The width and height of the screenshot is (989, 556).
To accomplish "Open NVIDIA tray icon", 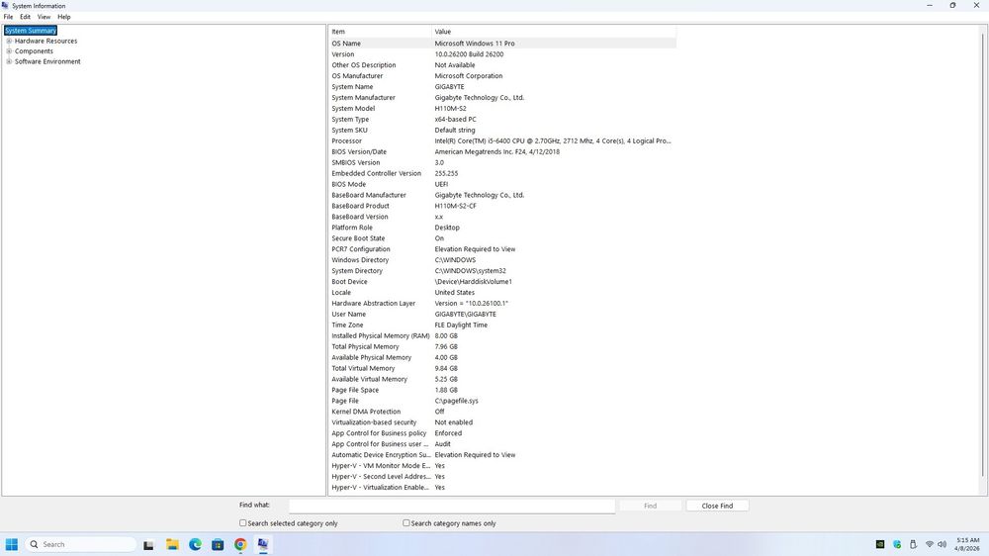I will pos(880,544).
